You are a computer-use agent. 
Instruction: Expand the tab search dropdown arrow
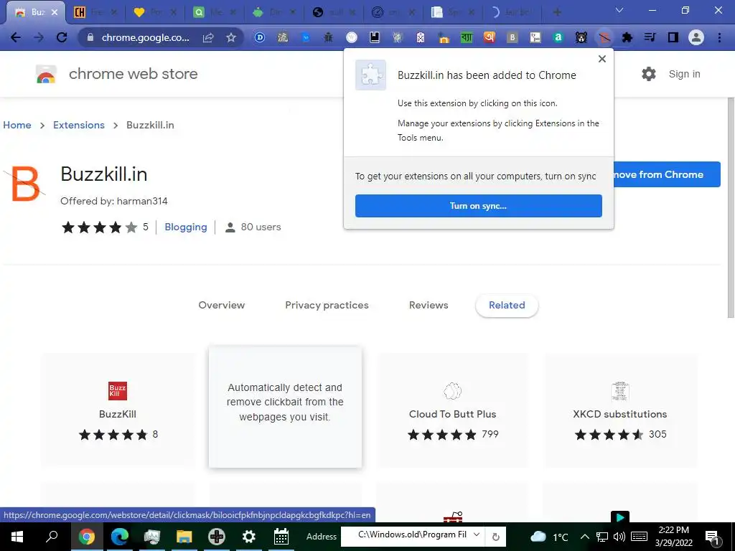(x=619, y=10)
